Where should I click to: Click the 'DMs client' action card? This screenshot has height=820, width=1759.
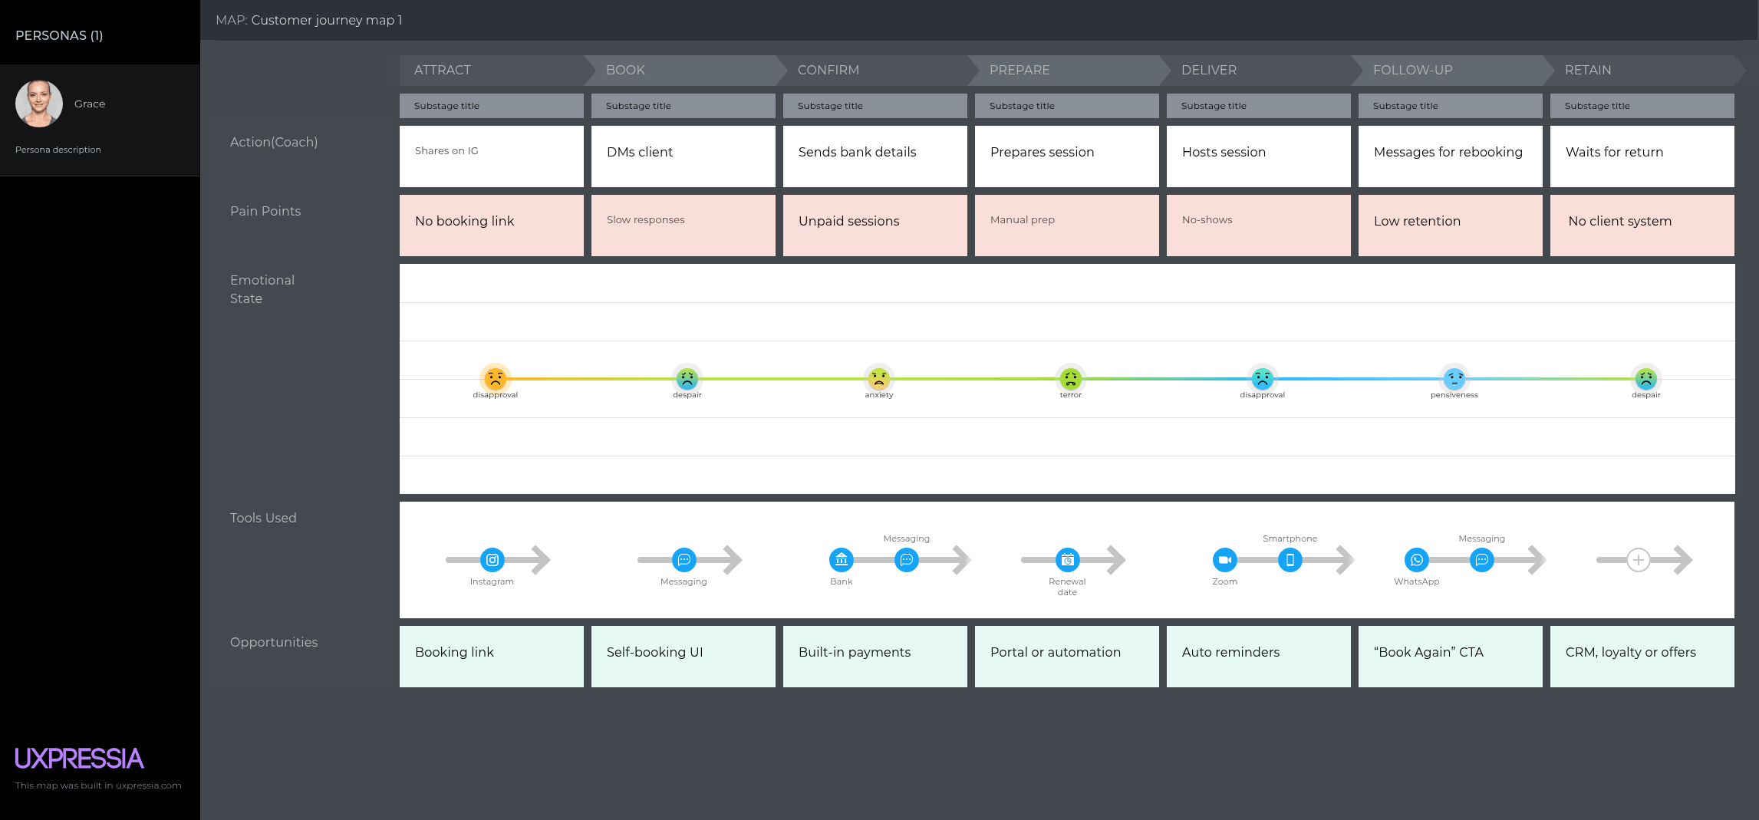click(x=684, y=156)
